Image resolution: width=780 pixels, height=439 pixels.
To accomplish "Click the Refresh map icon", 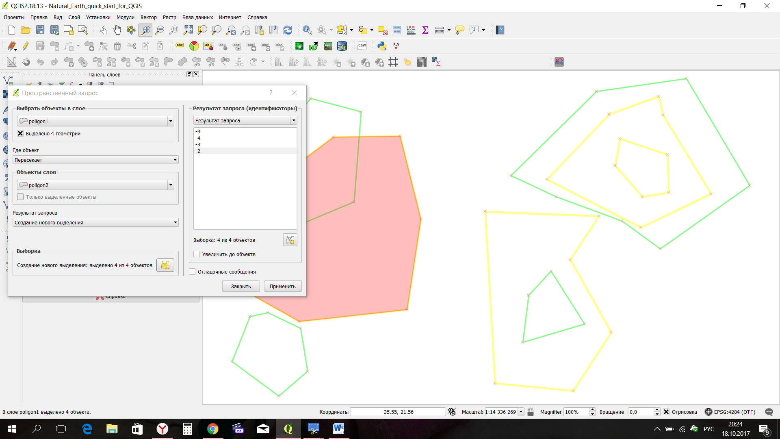I will coord(288,30).
